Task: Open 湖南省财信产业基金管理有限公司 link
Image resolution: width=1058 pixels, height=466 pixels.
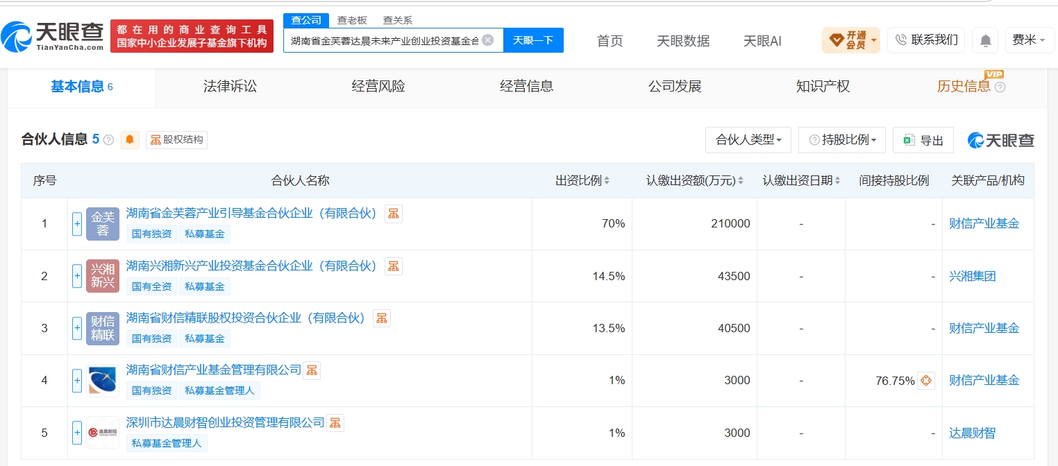Action: [214, 370]
